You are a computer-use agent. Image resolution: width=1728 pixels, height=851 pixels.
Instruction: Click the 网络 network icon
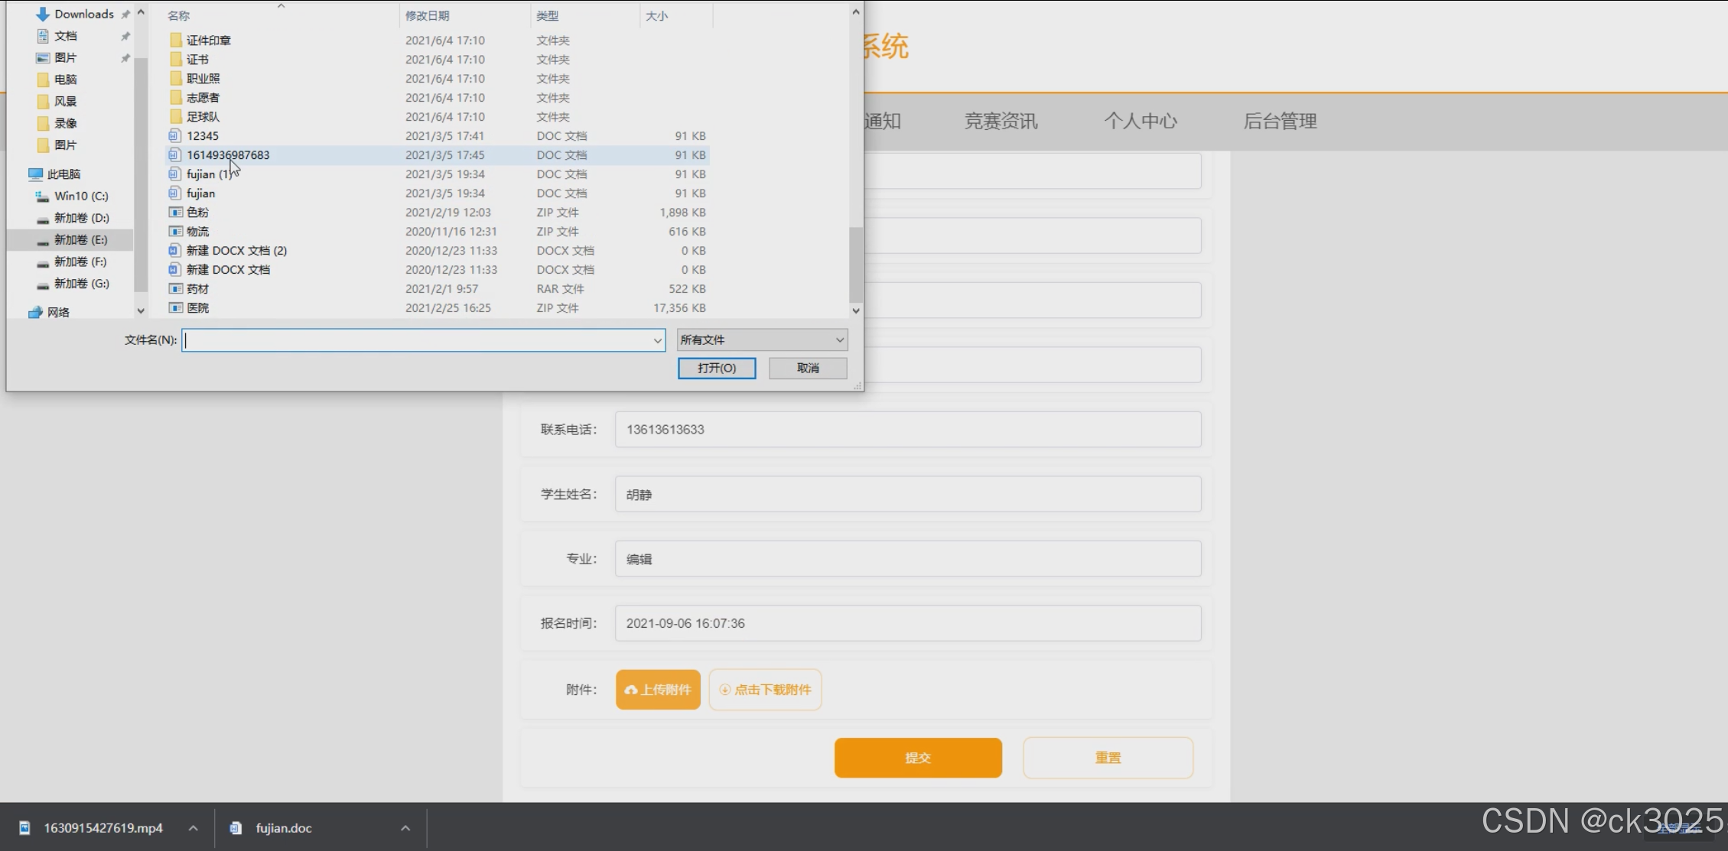pyautogui.click(x=35, y=313)
